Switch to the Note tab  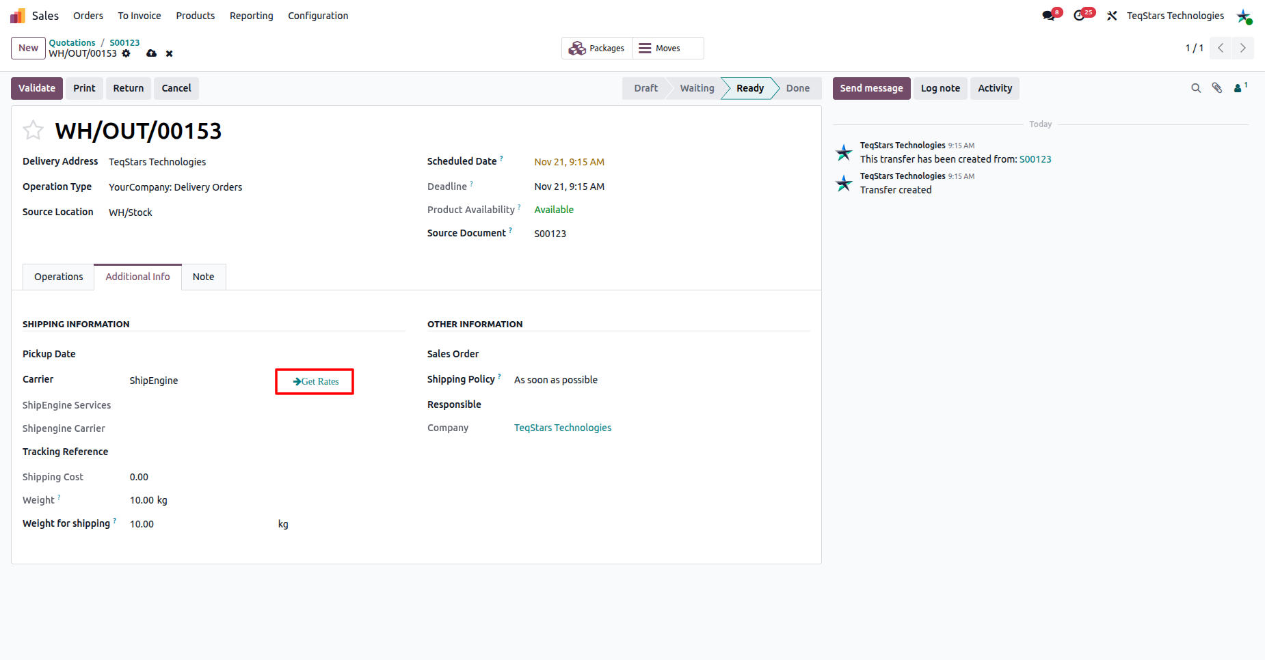point(204,277)
